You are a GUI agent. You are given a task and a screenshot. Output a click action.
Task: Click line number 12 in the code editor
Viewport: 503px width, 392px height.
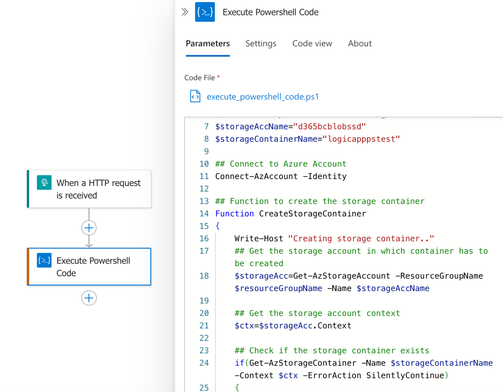(x=204, y=189)
